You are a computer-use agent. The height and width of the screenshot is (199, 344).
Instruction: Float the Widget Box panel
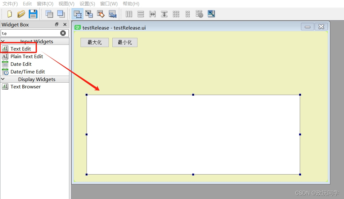point(57,24)
